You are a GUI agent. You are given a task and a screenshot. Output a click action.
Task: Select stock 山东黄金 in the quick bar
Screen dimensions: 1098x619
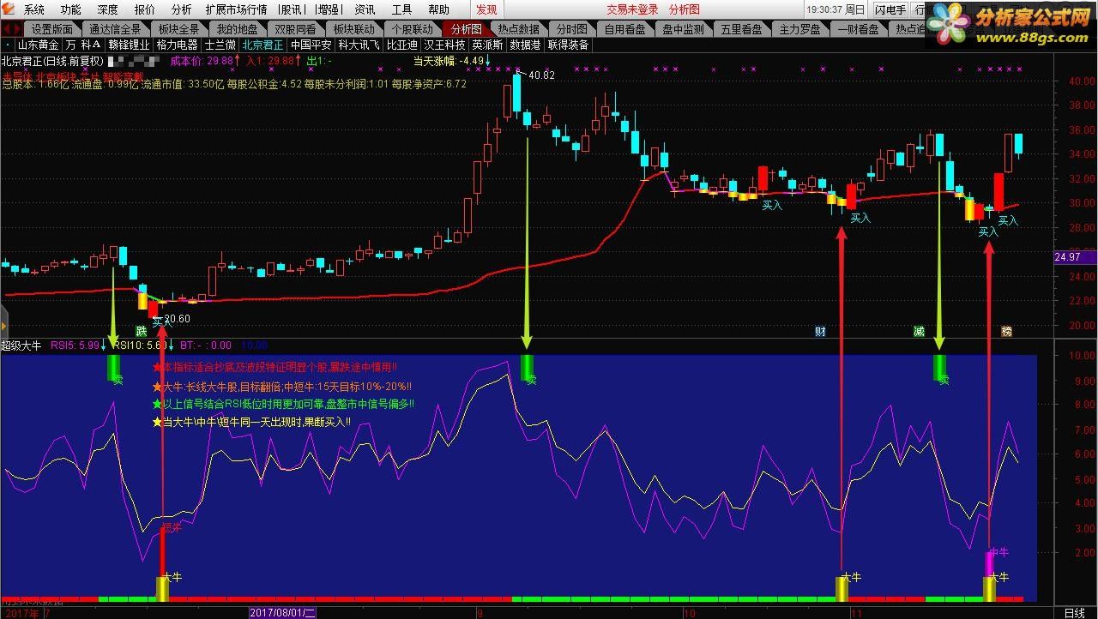pyautogui.click(x=38, y=45)
